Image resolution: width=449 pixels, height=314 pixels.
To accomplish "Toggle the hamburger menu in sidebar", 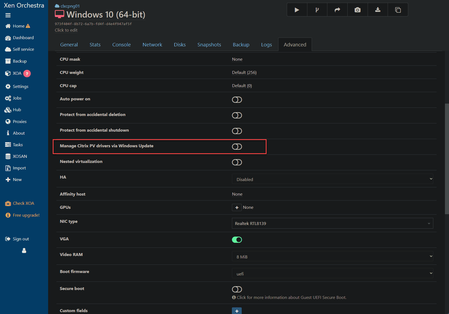I will 8,15.
